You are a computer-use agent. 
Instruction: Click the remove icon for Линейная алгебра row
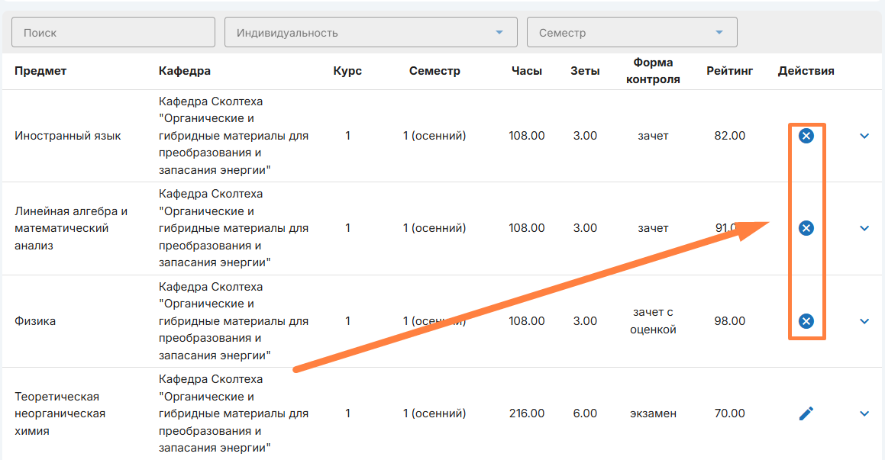click(x=806, y=228)
